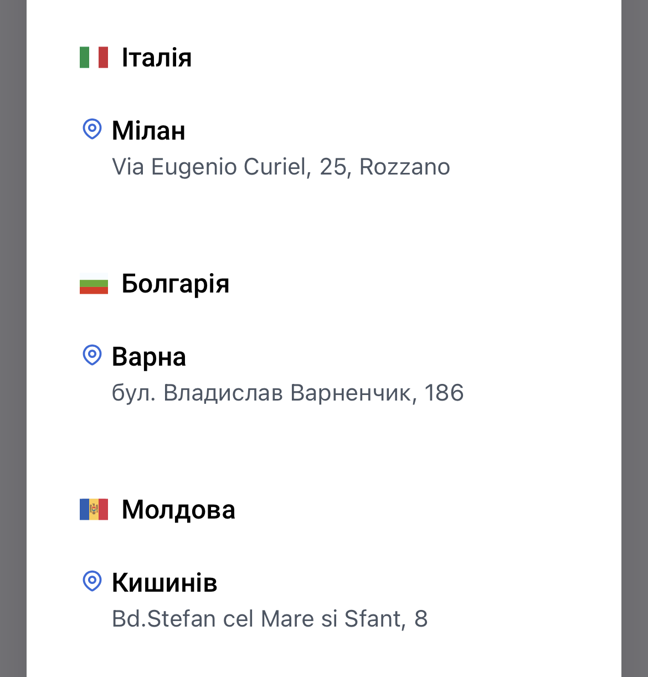Click the yellow coat-of-arms stripe on the Moldova flag
The image size is (648, 677).
coord(94,510)
